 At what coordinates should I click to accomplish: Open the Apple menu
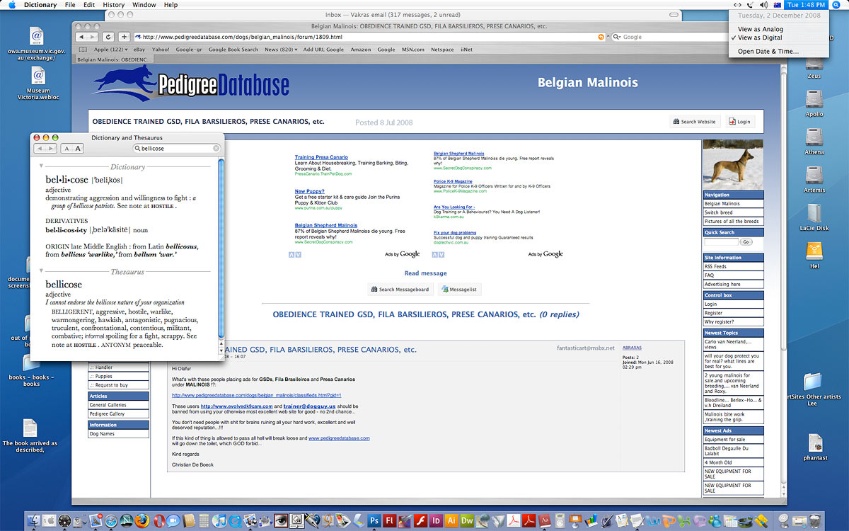(x=11, y=5)
